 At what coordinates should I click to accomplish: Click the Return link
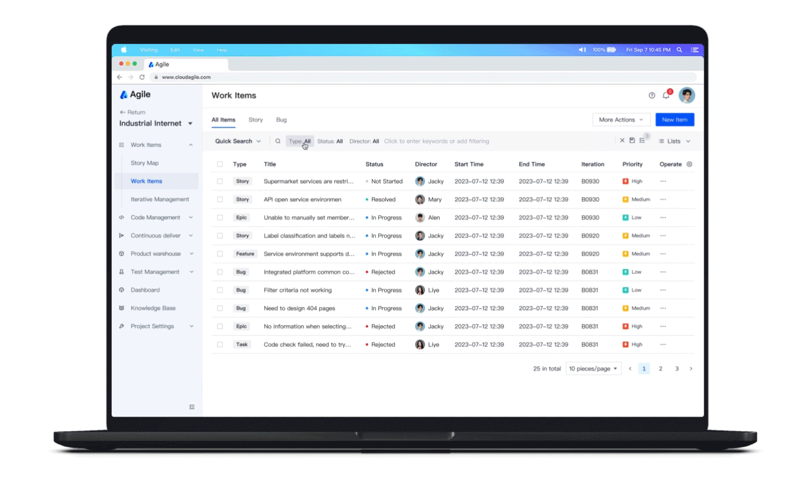click(133, 112)
